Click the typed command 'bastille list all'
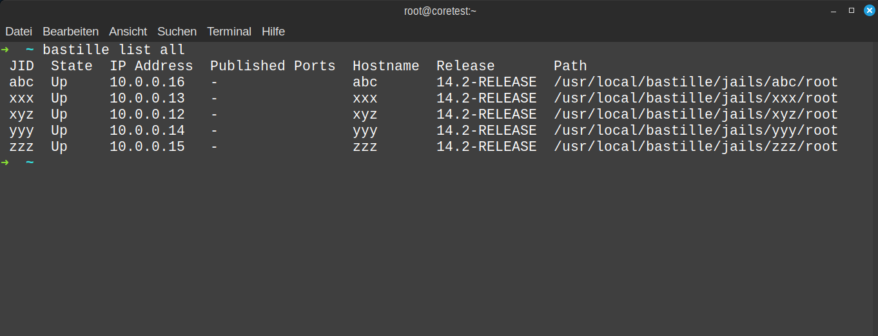This screenshot has height=336, width=878. click(x=113, y=50)
